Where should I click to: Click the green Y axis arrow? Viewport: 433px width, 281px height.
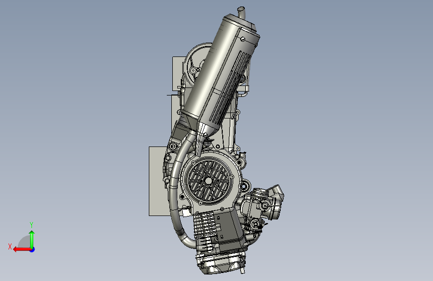tap(32, 239)
